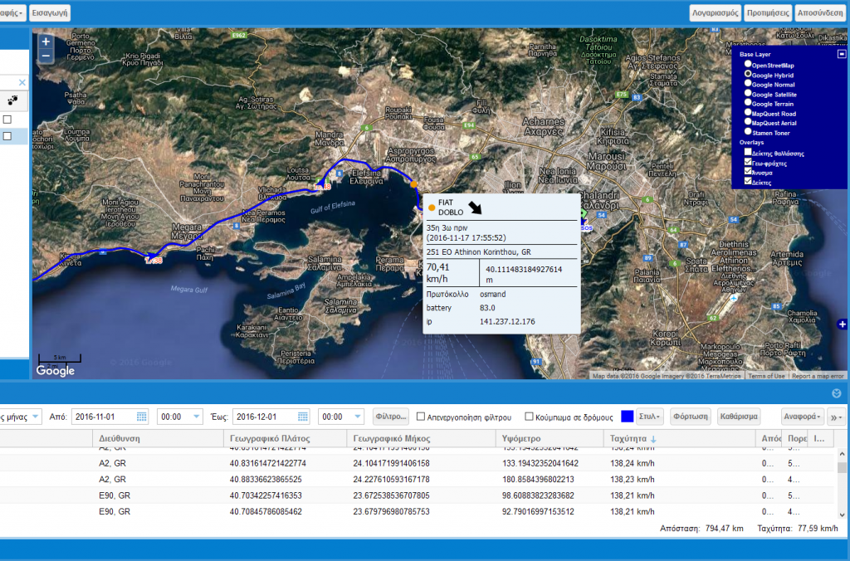Screen dimensions: 850x561
Task: Select Google Hybrid base layer
Action: (748, 74)
